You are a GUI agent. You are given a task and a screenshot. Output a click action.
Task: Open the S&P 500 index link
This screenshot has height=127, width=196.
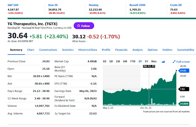click(x=13, y=5)
